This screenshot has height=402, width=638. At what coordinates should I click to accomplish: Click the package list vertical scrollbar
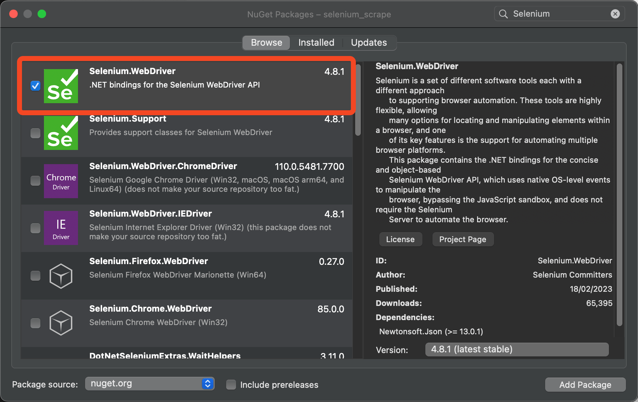358,100
